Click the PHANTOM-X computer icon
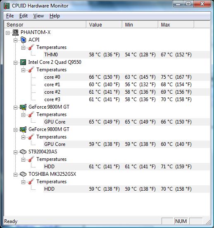This screenshot has width=214, height=228. coord(15,32)
